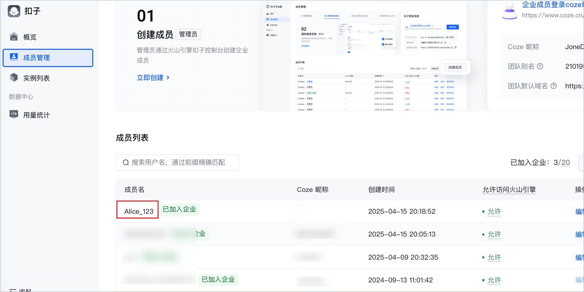This screenshot has width=584, height=292.
Task: Click 编辑 in Alice_123's row
Action: pyautogui.click(x=579, y=211)
